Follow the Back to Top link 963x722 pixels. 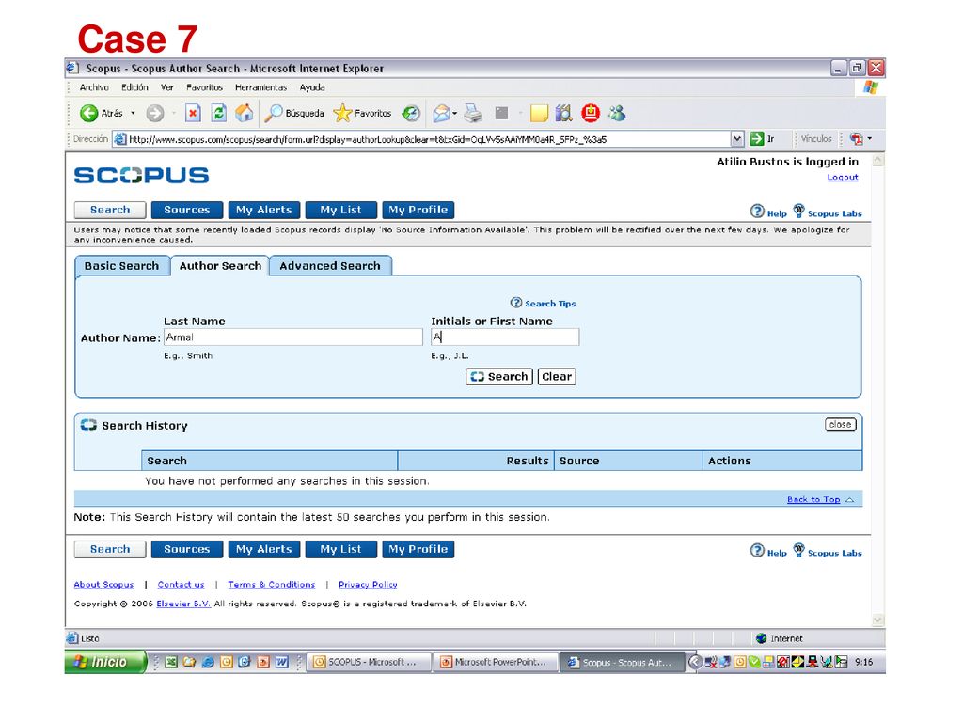pyautogui.click(x=813, y=499)
